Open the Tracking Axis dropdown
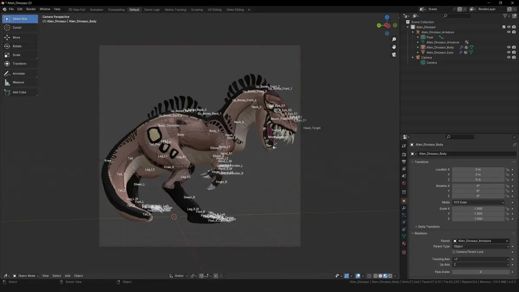The width and height of the screenshot is (519, 292). [481, 259]
